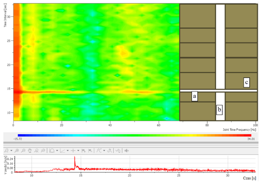
Task: Click the zoom in magnifier icon
Action: (x=16, y=151)
